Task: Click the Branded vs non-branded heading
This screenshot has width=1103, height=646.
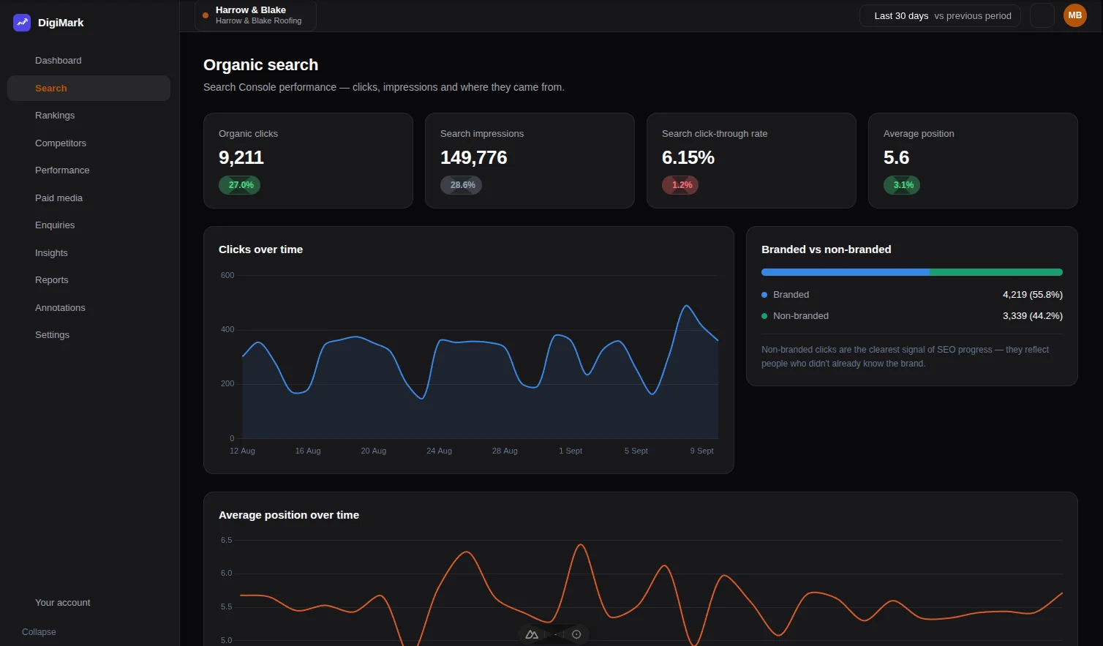Action: coord(827,249)
